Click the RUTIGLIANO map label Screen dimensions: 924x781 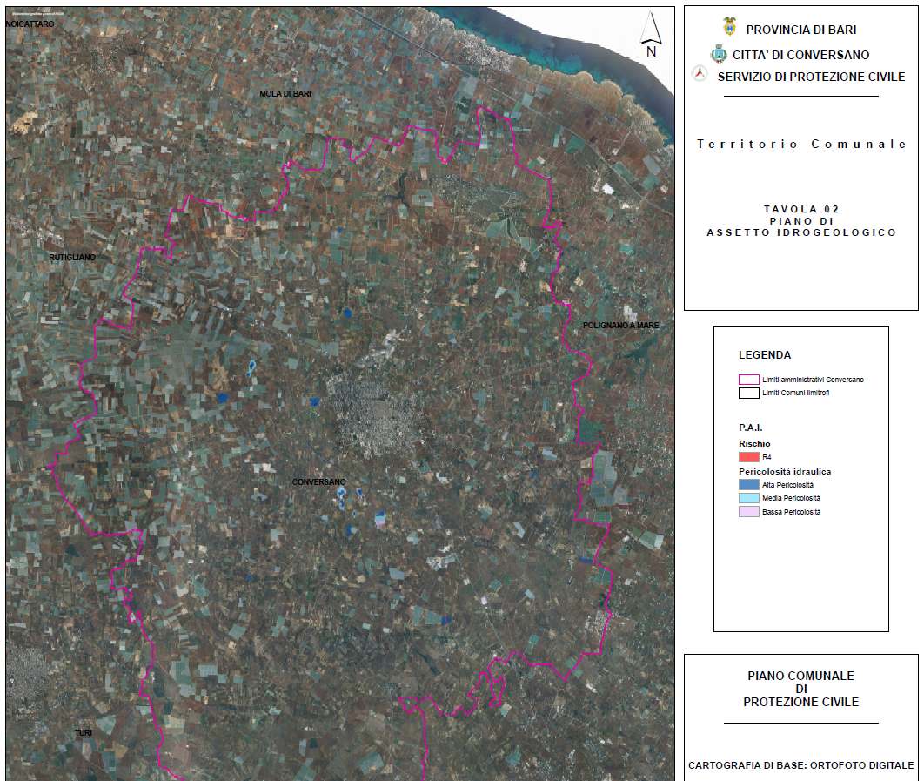point(72,258)
